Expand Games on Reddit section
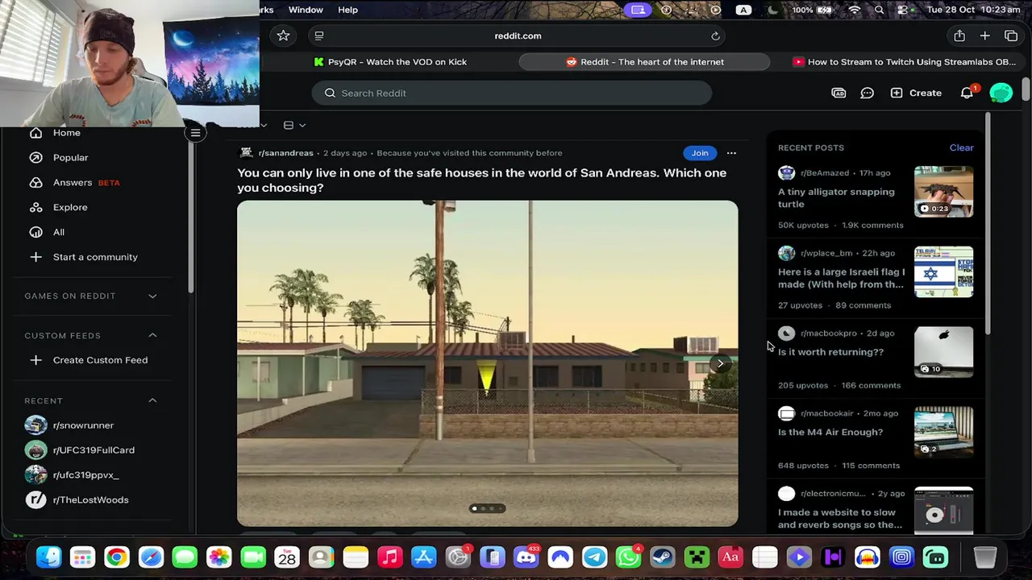Screen dimensions: 1032x580 [152, 296]
